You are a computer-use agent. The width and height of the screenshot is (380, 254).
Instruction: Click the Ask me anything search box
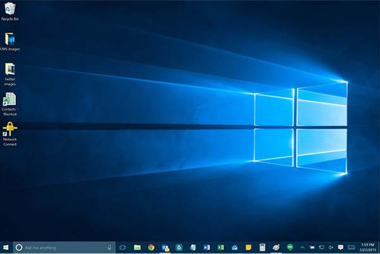click(x=64, y=248)
